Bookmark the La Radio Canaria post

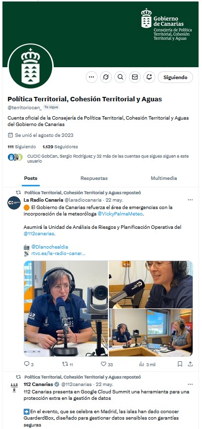click(x=180, y=364)
